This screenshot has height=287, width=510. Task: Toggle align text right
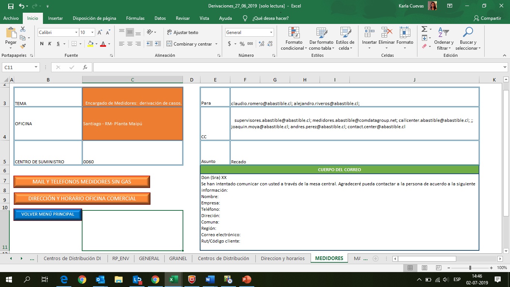(x=138, y=44)
